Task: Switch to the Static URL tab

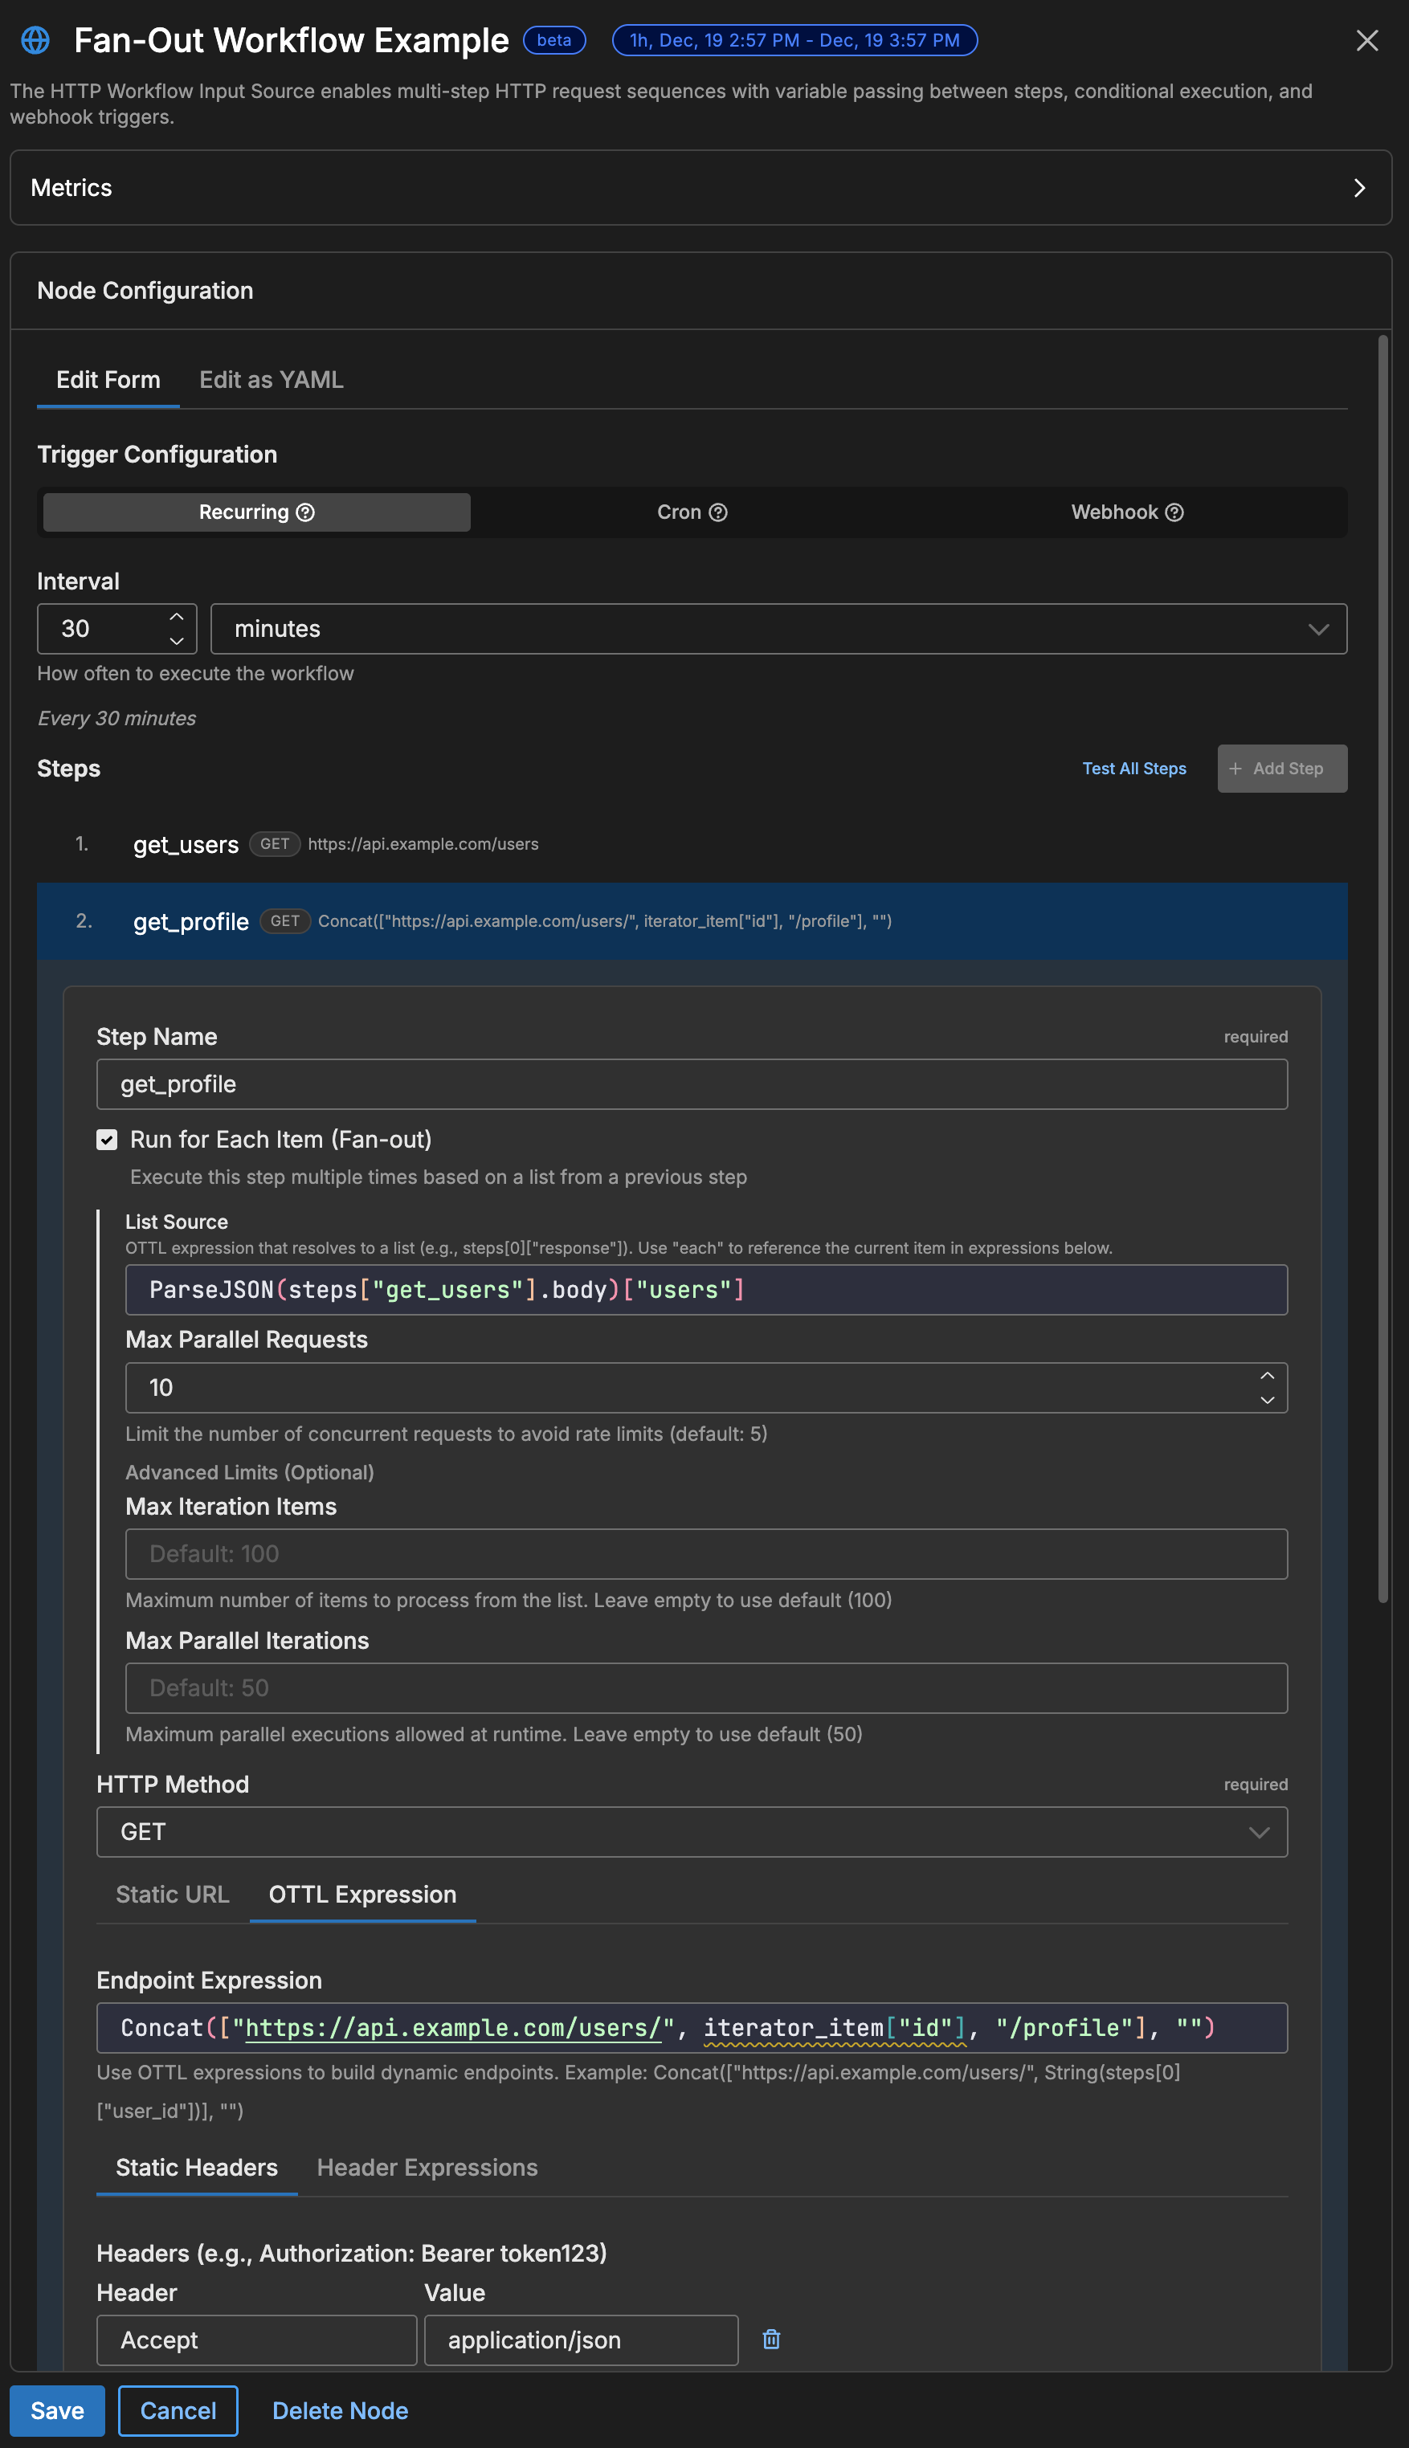Action: click(x=171, y=1894)
